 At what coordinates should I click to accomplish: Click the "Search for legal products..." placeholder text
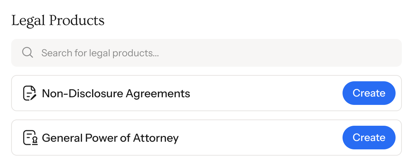(100, 53)
